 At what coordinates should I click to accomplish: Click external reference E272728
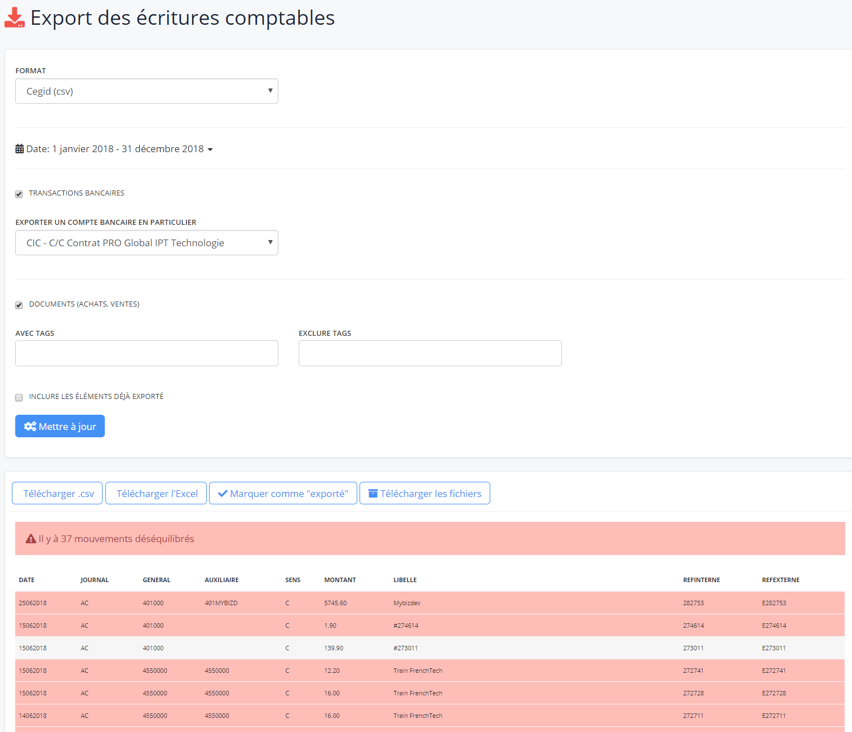tap(774, 693)
